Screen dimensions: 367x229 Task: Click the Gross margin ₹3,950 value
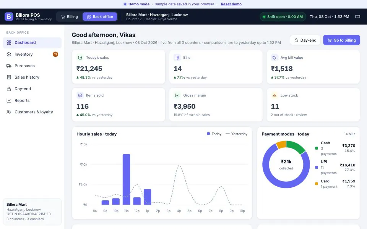pos(184,106)
